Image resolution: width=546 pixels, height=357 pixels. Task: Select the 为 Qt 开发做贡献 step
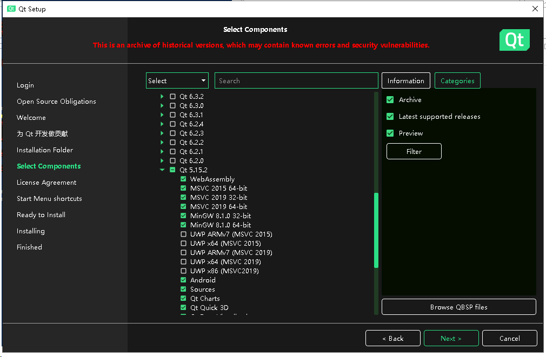43,133
